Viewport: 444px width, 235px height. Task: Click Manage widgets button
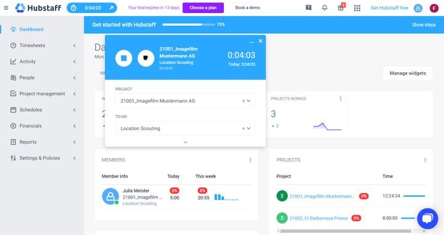[x=408, y=73]
